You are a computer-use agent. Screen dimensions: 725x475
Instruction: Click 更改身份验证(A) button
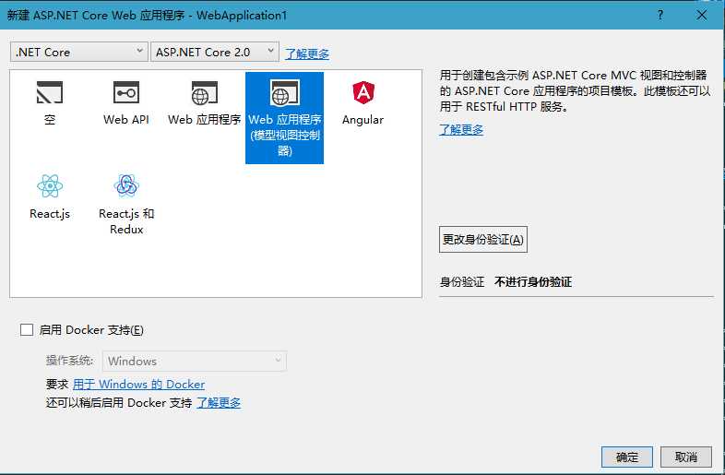pyautogui.click(x=483, y=239)
